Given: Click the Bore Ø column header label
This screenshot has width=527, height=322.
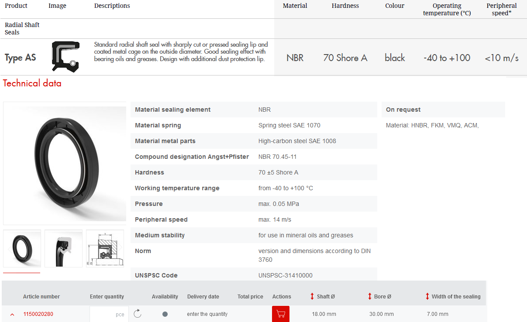Looking at the screenshot, I should point(382,296).
